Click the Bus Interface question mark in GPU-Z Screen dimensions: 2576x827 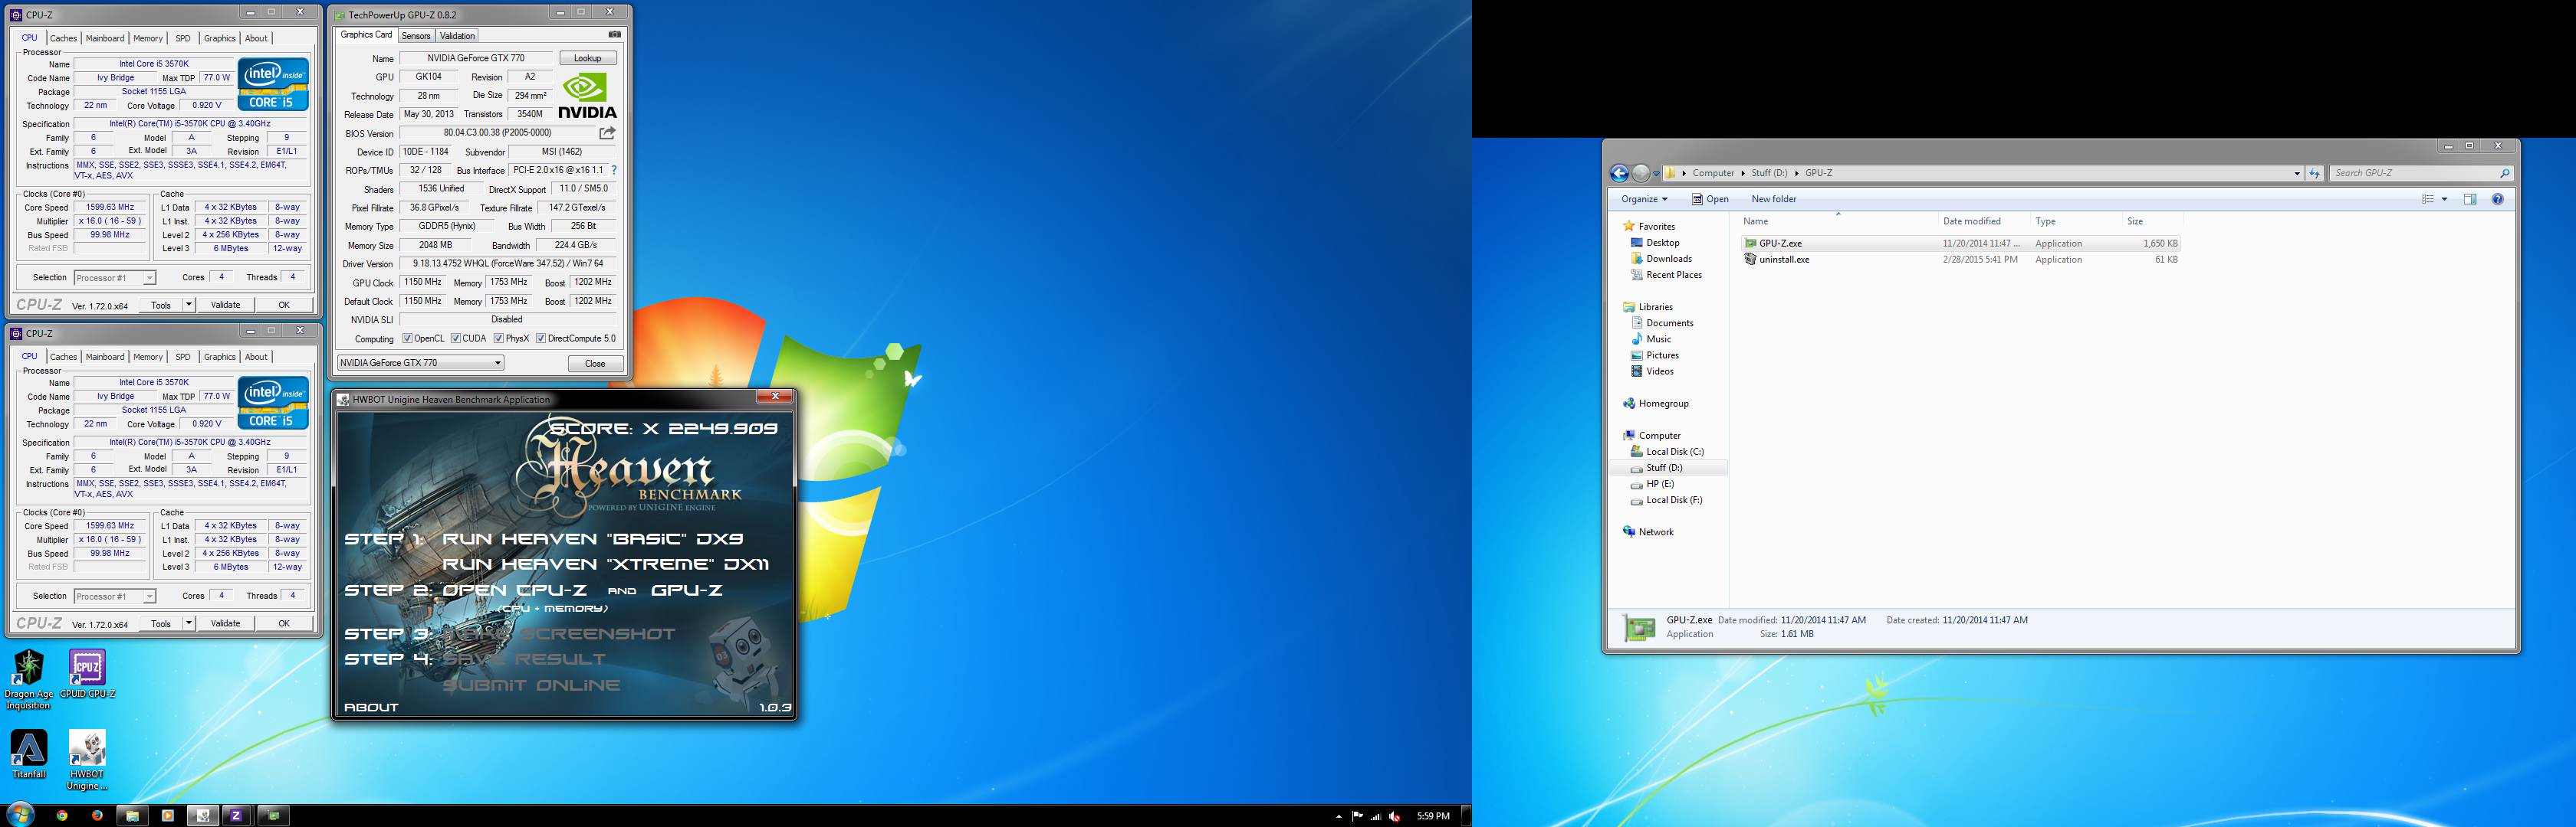[614, 170]
